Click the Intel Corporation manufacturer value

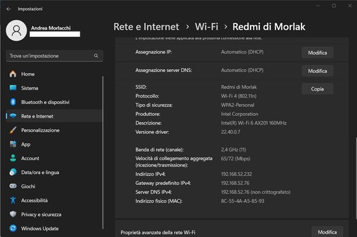pos(239,114)
